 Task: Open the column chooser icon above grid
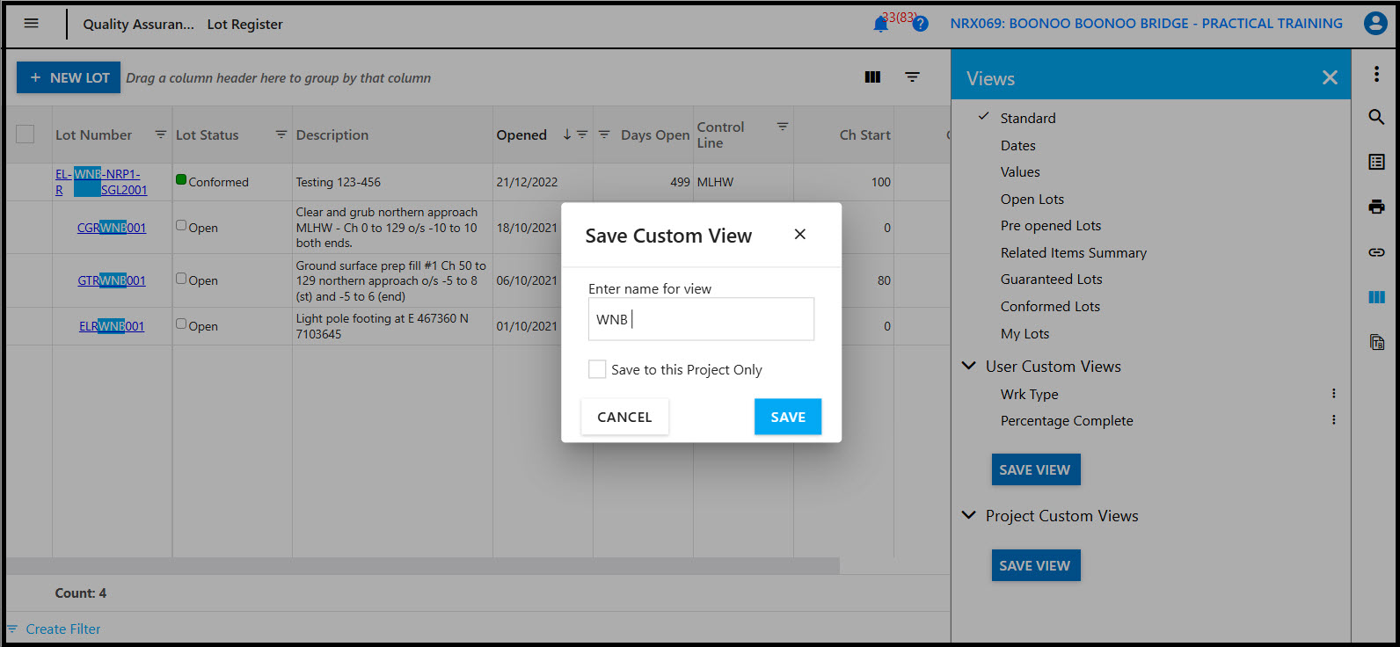[872, 77]
